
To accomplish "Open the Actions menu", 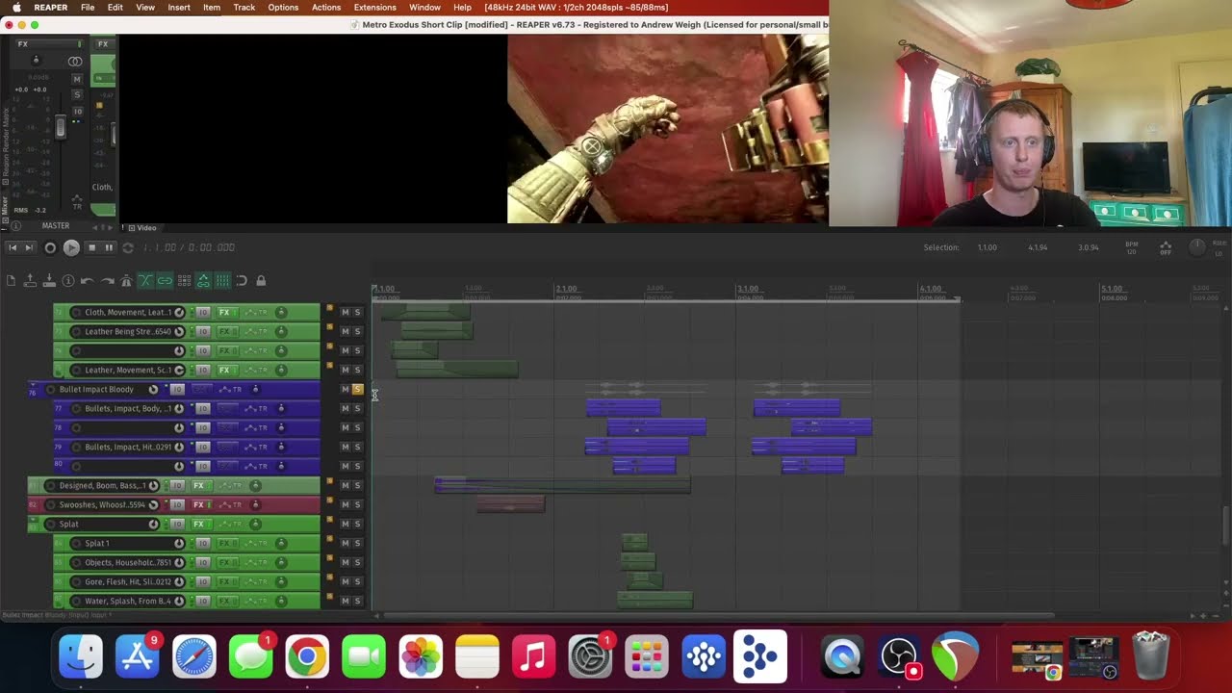I will (x=326, y=7).
